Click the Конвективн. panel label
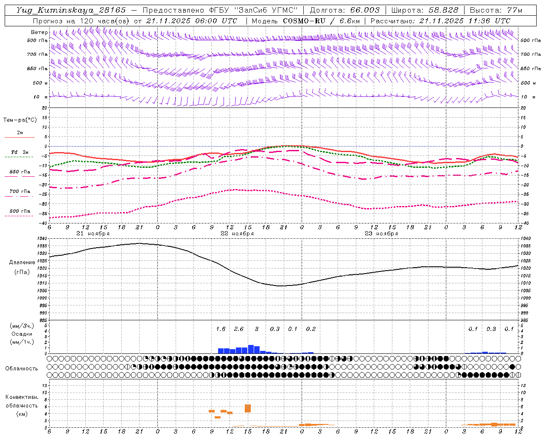Image resolution: width=543 pixels, height=435 pixels. pyautogui.click(x=22, y=397)
